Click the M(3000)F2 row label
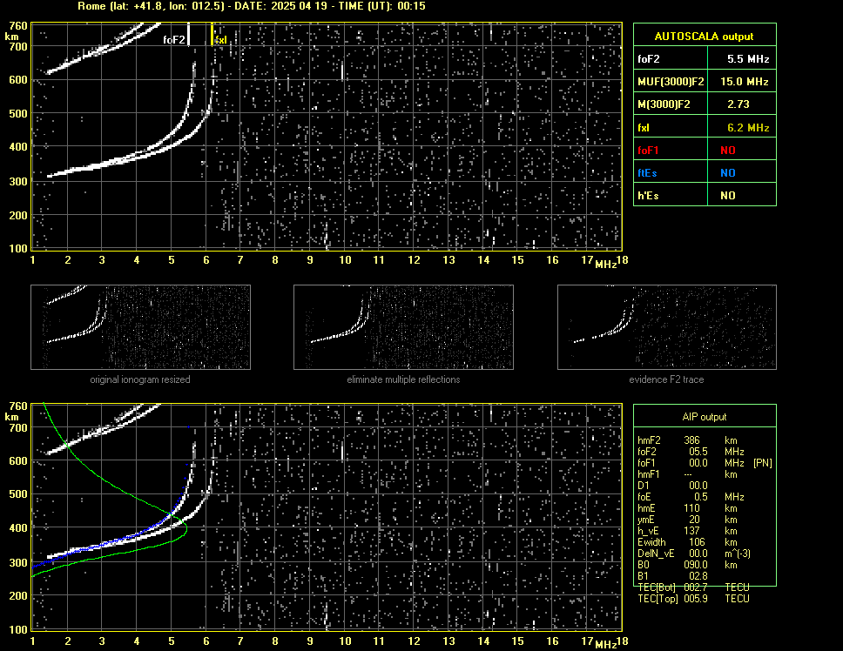This screenshot has width=843, height=651. coord(664,104)
